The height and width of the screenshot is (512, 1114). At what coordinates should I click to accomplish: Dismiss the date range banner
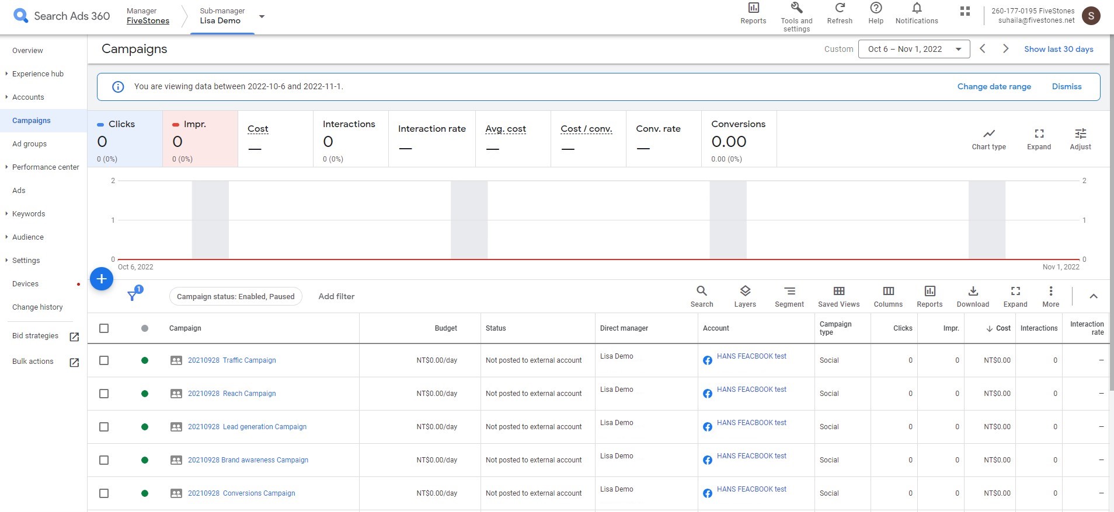[x=1067, y=86]
